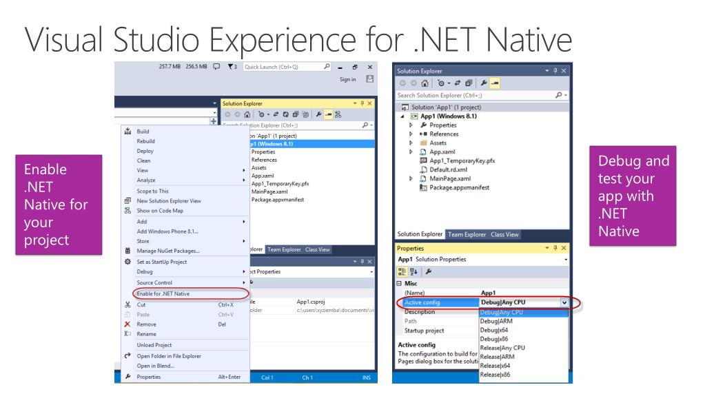Click Collapse All in blue-titled Solution Explorer
This screenshot has width=705, height=396.
[x=468, y=83]
